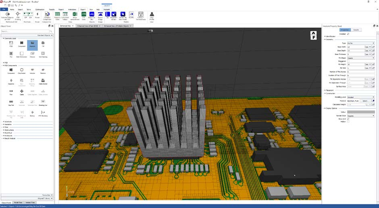
Task: Open the Pin Shape dropdown
Action: tap(360, 58)
